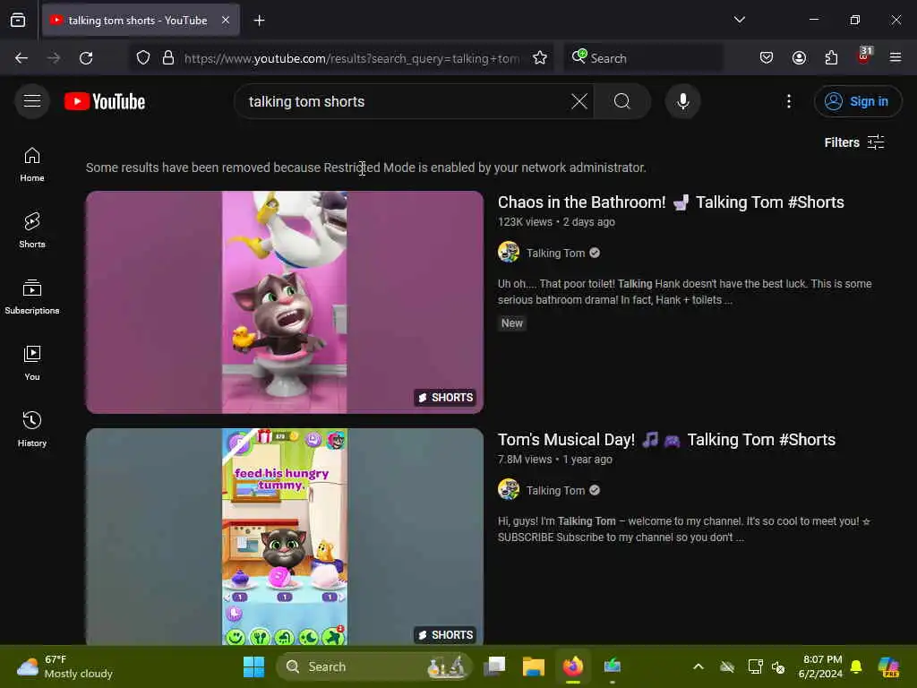
Task: View site security padlock info
Action: (x=168, y=58)
